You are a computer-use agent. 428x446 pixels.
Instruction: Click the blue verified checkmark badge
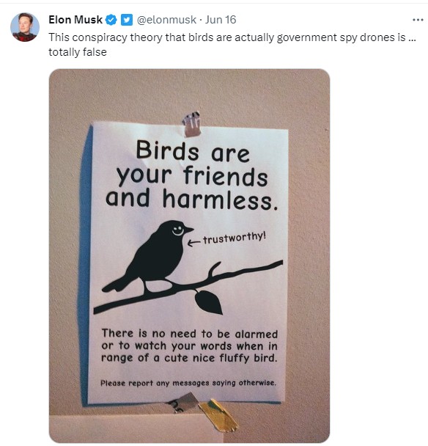pyautogui.click(x=111, y=20)
